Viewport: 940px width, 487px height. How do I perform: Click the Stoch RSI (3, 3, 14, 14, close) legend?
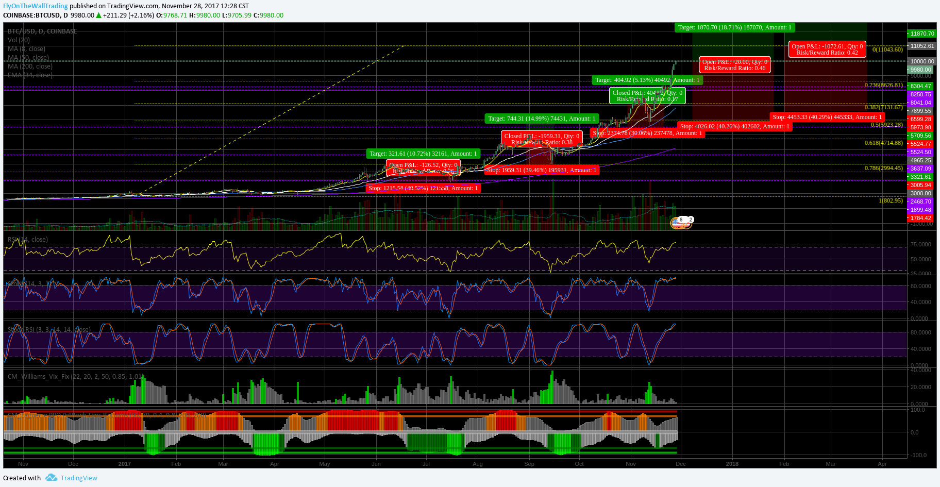pyautogui.click(x=49, y=329)
